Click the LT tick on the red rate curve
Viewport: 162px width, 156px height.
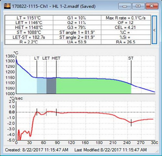37,112
